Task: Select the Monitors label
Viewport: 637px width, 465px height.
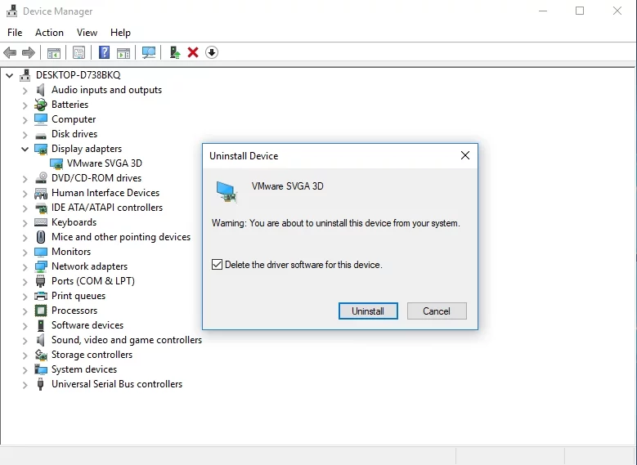Action: pos(71,252)
